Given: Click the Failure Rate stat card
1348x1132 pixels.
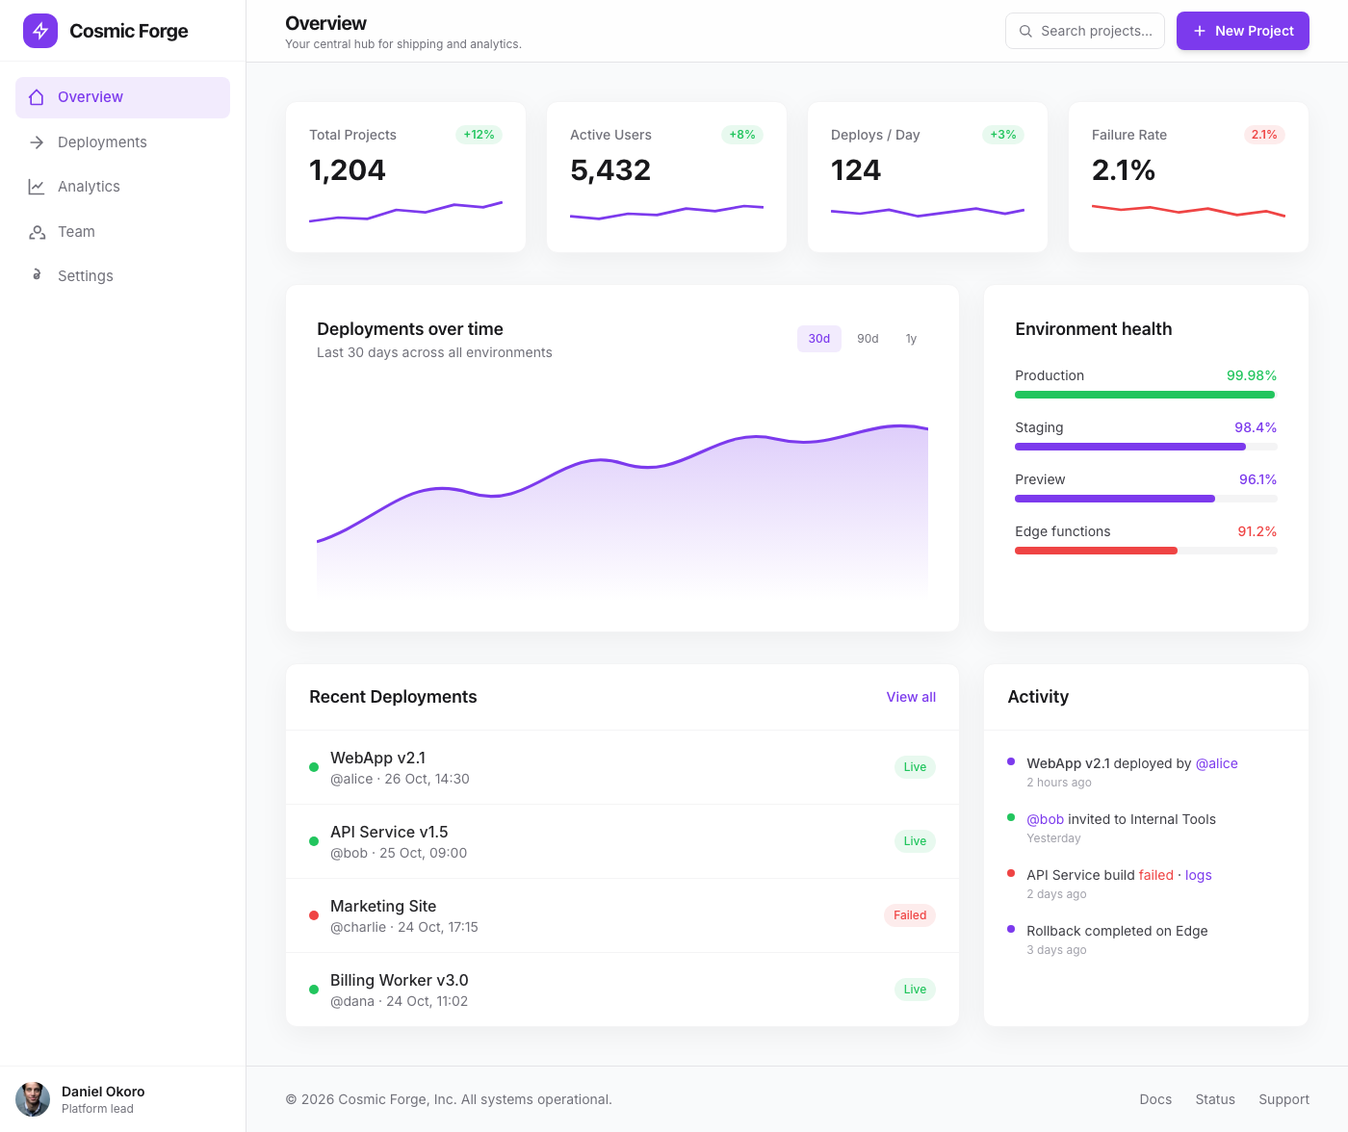Looking at the screenshot, I should click(1188, 177).
